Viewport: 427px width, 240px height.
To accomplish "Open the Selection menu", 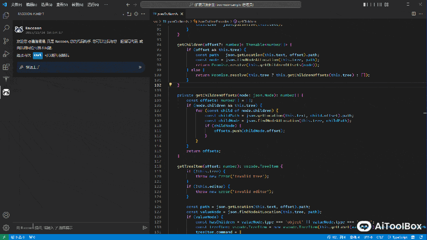I will tap(47, 5).
